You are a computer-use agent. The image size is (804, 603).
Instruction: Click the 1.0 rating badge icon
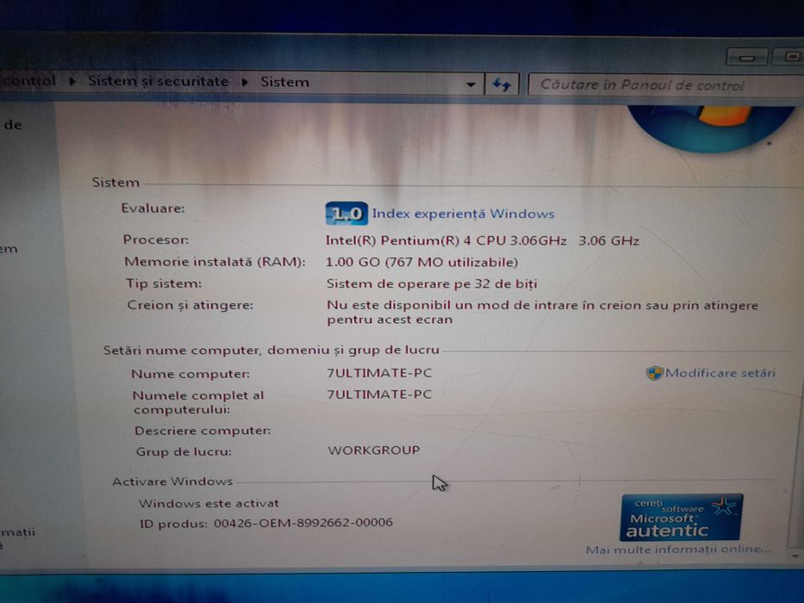coord(346,214)
